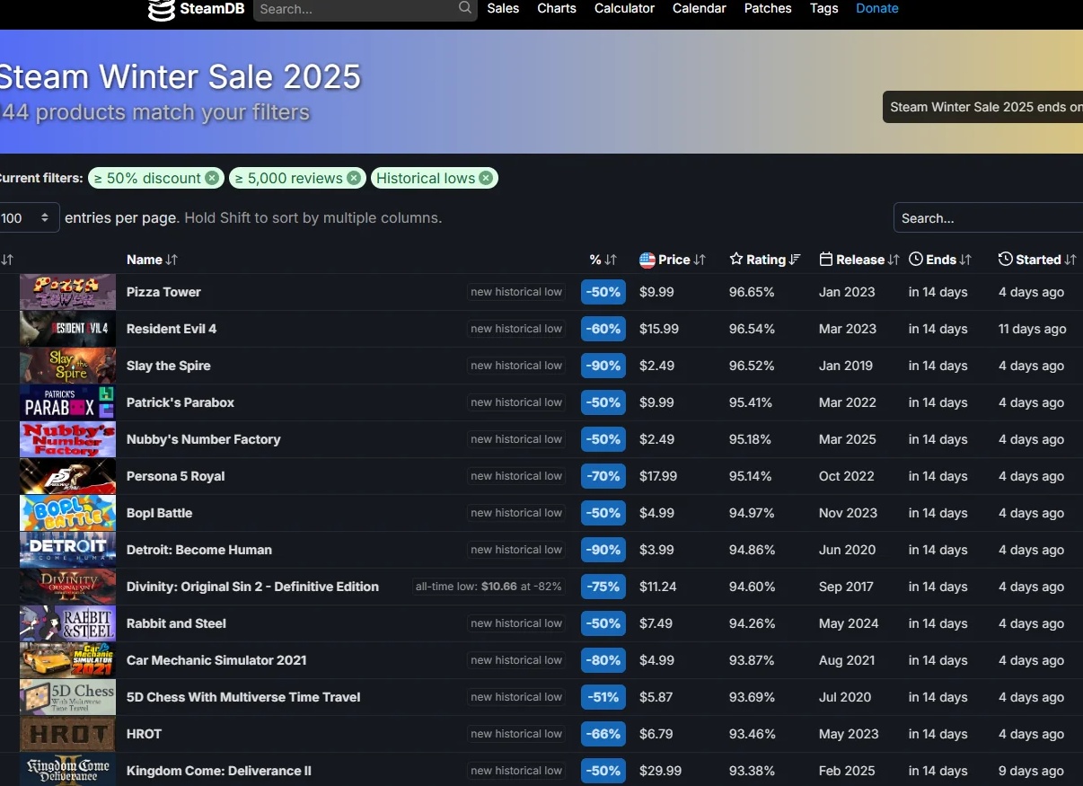
Task: Click the SteamDB logo icon
Action: [x=162, y=10]
